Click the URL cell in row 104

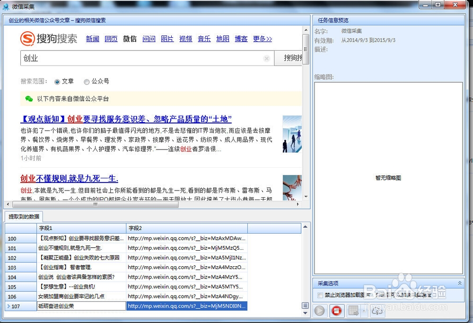(x=187, y=277)
